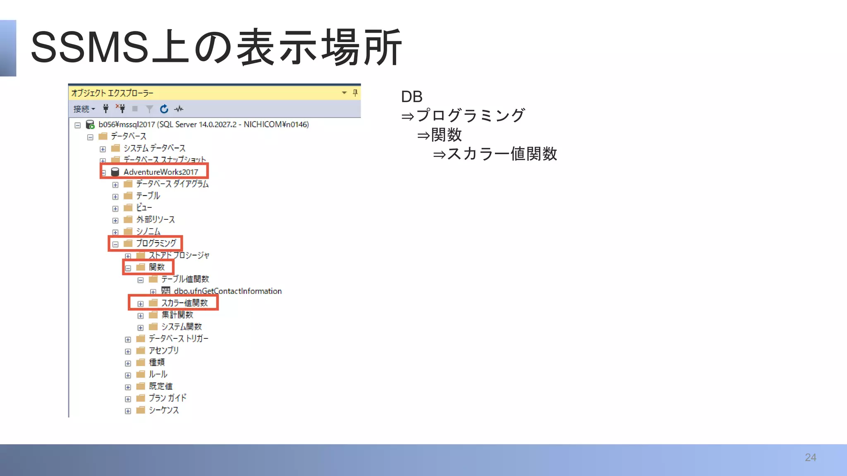Click the 既定値 folder icon

tap(141, 386)
